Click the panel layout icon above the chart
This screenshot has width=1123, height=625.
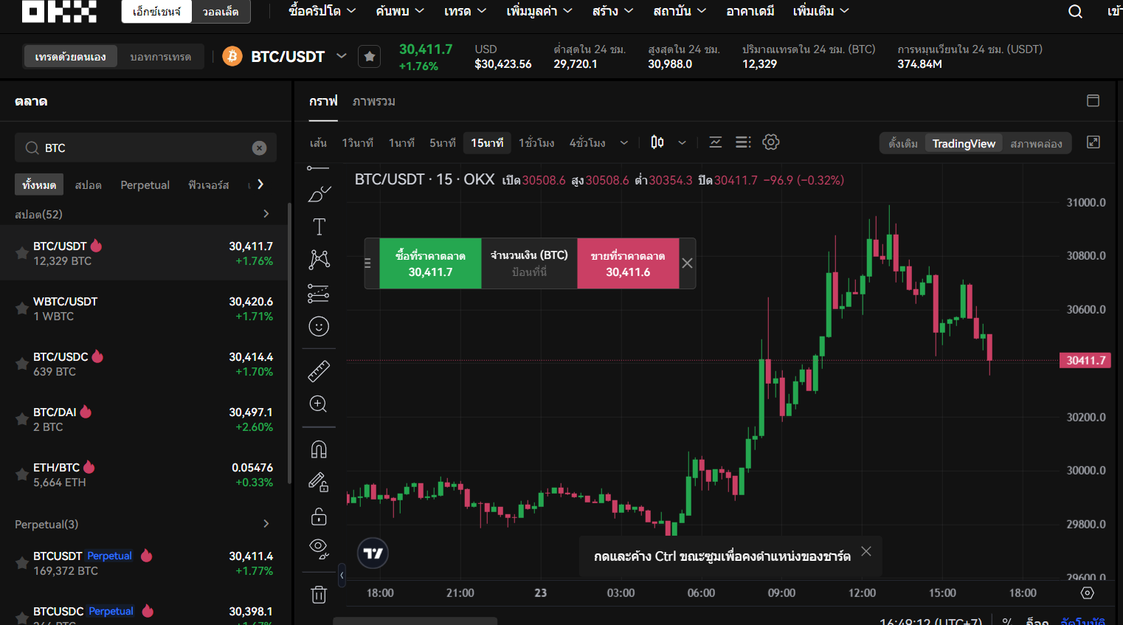coord(1093,101)
